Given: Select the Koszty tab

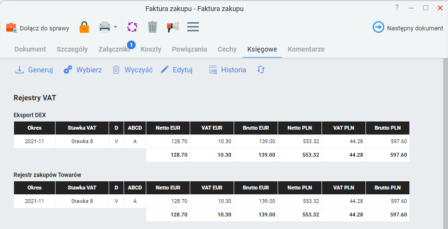Looking at the screenshot, I should pos(151,49).
